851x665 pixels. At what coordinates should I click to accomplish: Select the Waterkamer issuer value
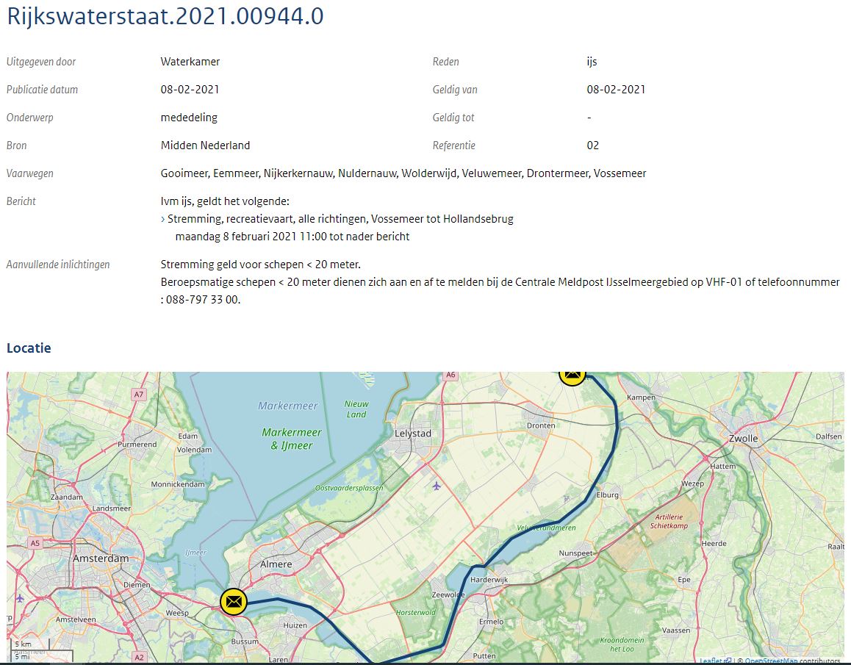coord(190,61)
